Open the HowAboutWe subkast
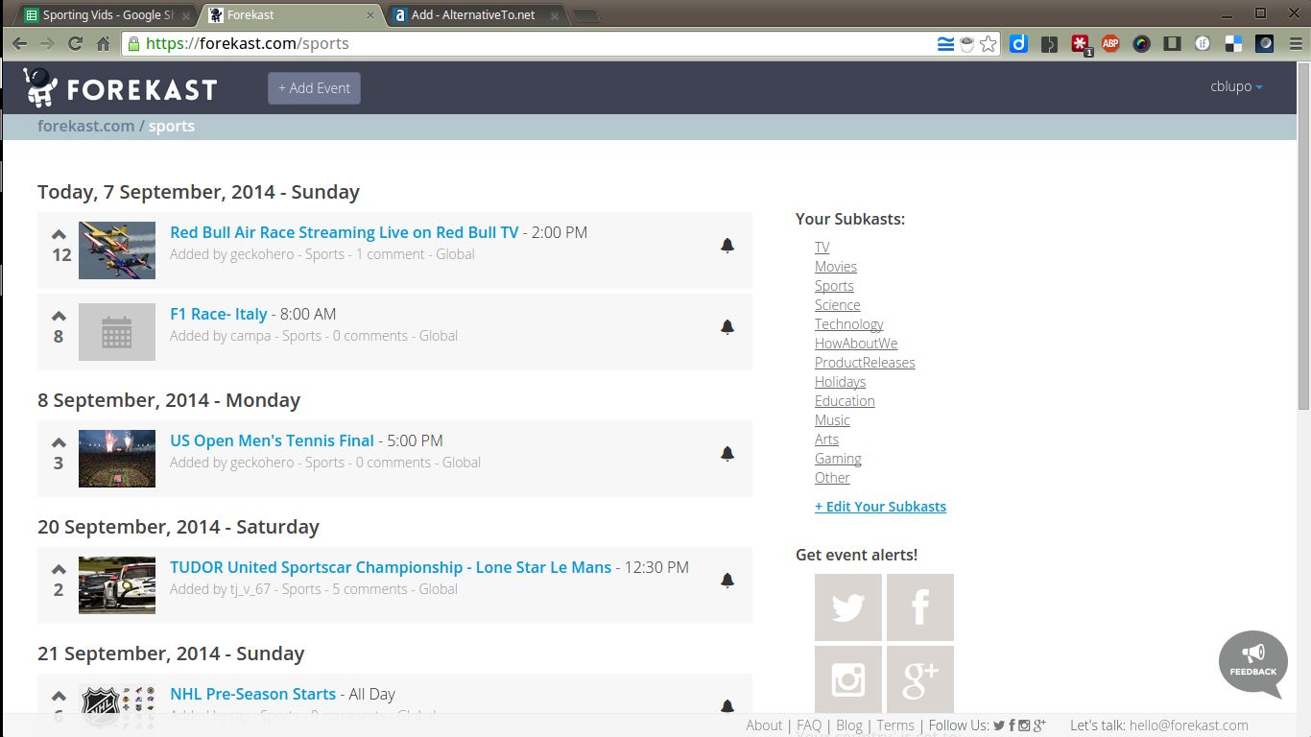1311x737 pixels. pos(856,344)
